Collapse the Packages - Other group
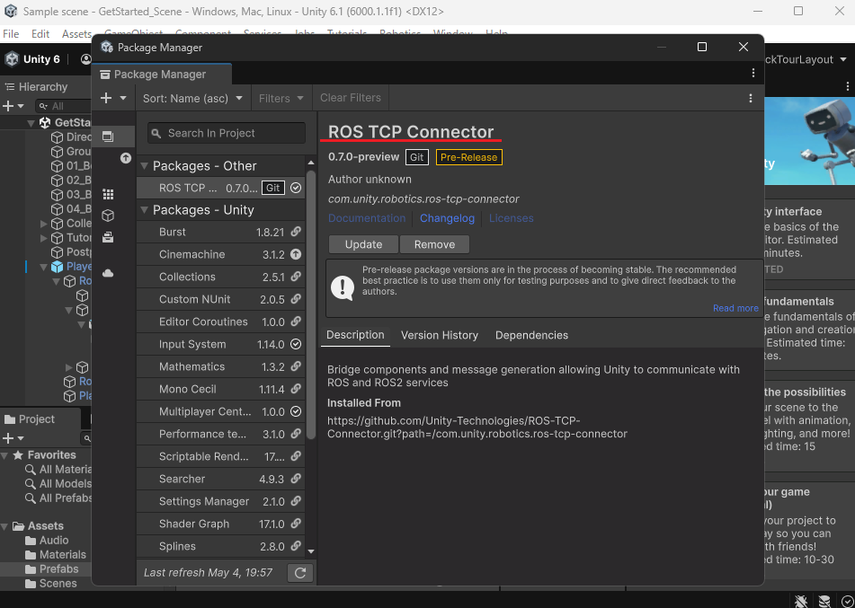This screenshot has width=855, height=608. pyautogui.click(x=145, y=166)
